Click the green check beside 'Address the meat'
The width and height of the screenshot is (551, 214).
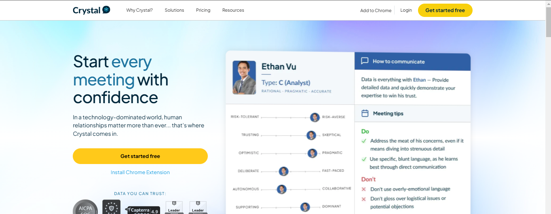click(x=364, y=141)
